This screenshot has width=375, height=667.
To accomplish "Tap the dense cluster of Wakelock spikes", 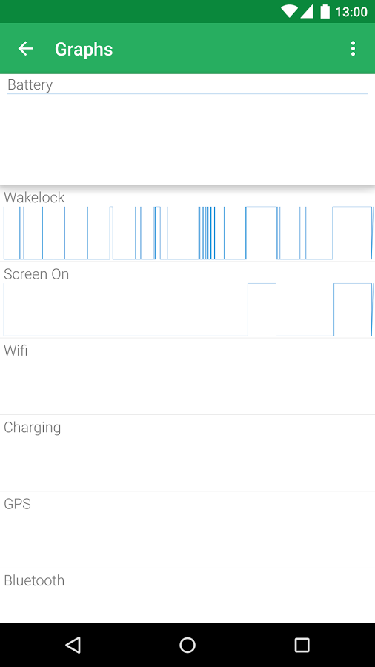I will (207, 233).
